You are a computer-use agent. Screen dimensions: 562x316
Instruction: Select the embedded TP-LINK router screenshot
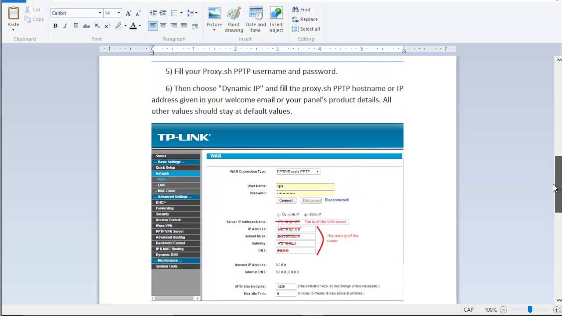tap(277, 212)
